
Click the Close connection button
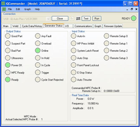point(60,19)
